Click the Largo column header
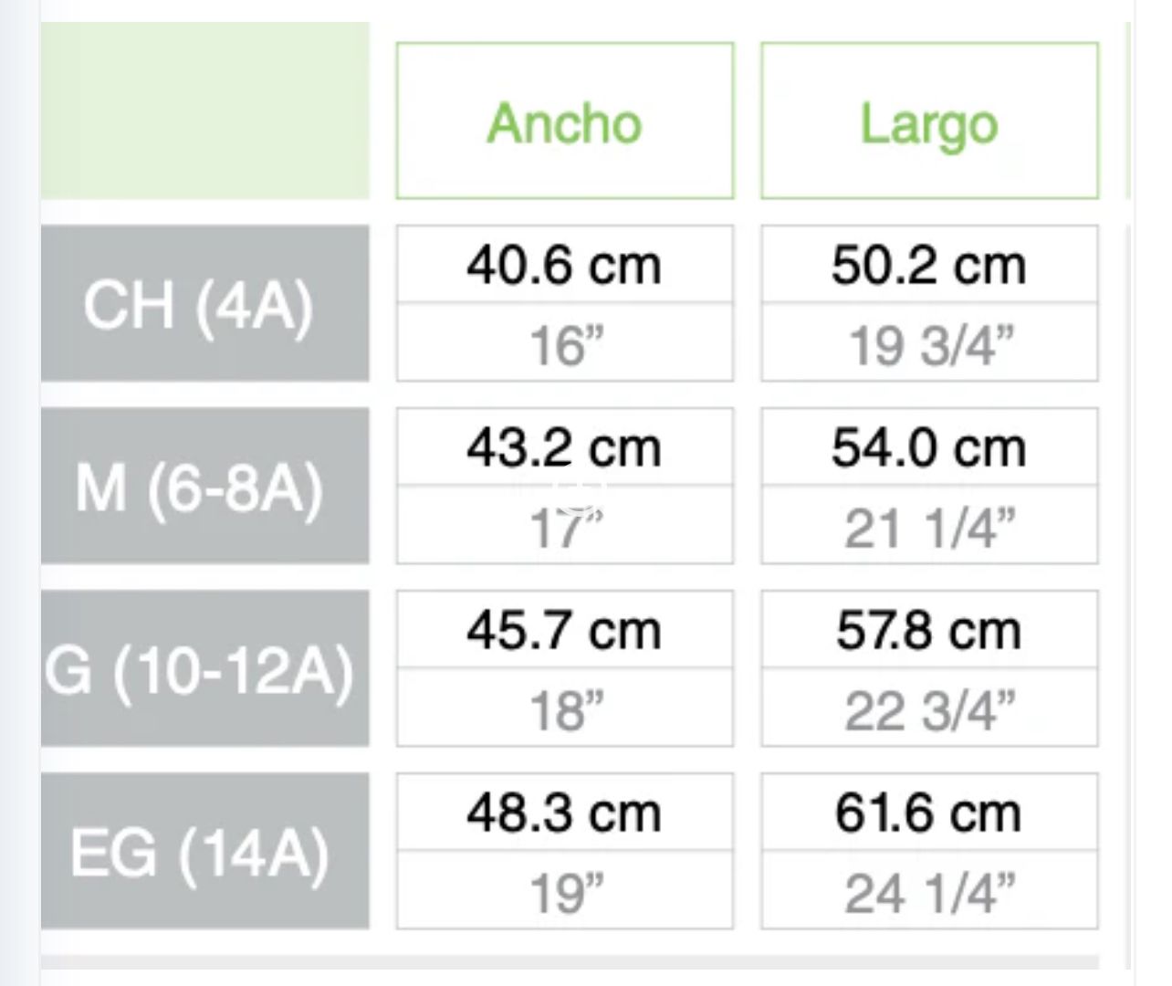1172x986 pixels. (929, 121)
